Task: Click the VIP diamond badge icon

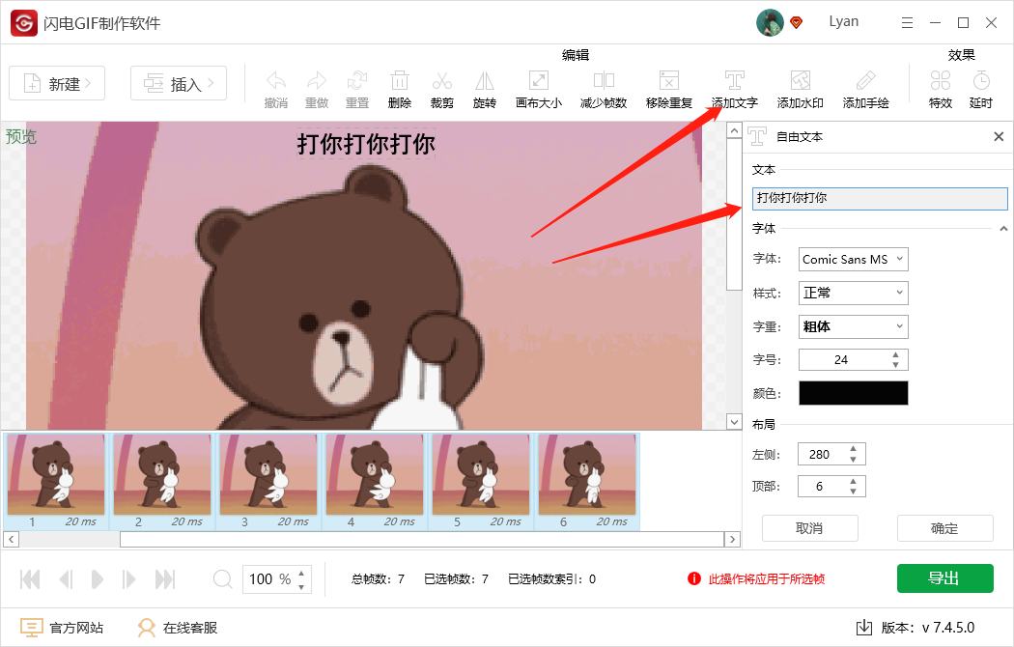Action: (x=796, y=23)
